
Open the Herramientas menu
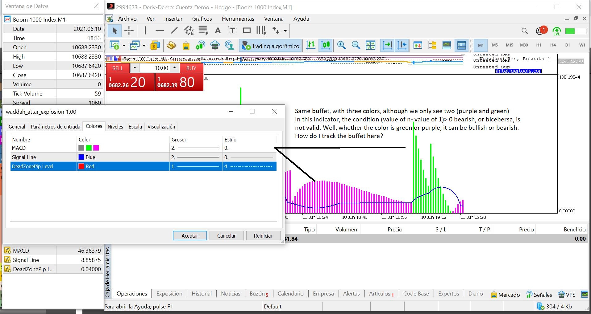(x=238, y=19)
